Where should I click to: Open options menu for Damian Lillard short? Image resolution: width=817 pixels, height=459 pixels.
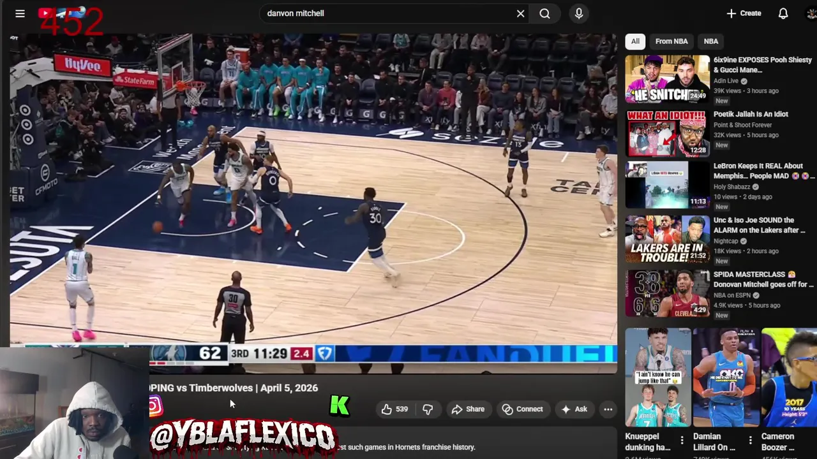(750, 440)
